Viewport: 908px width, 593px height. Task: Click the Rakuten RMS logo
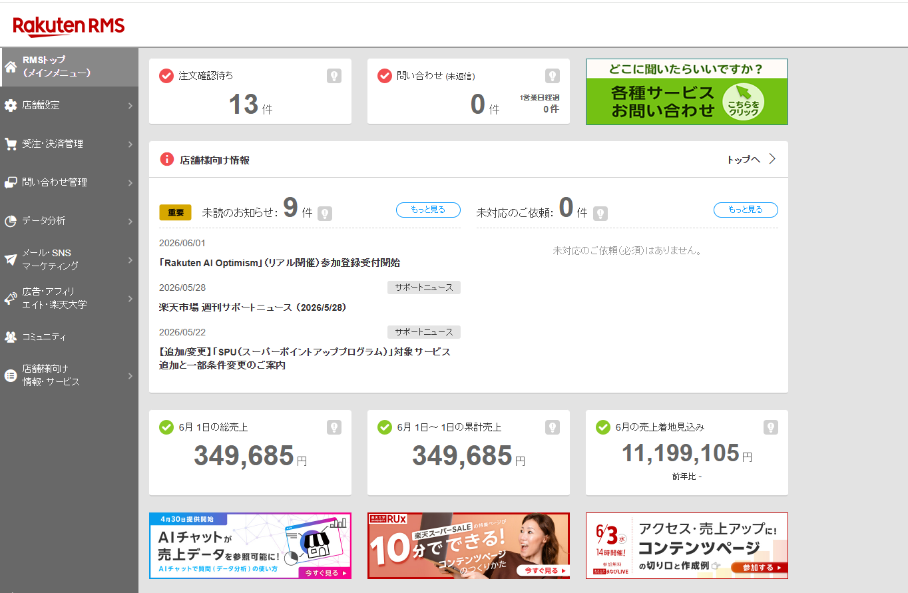pos(69,26)
